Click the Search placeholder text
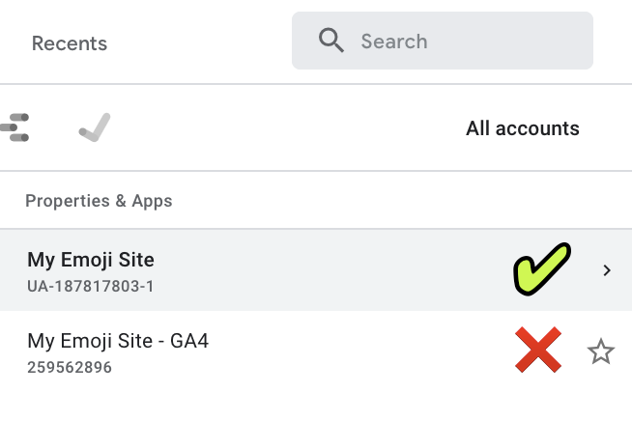The height and width of the screenshot is (421, 632). (394, 42)
